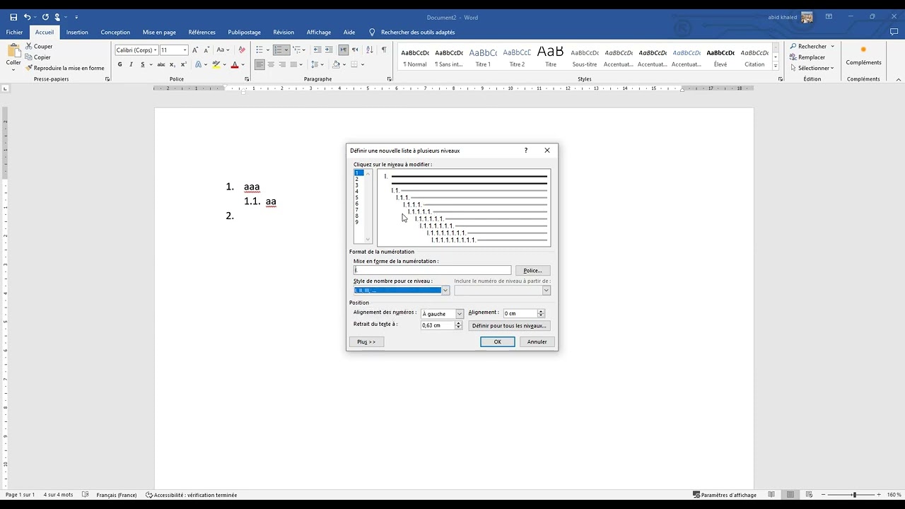Image resolution: width=905 pixels, height=509 pixels.
Task: Switch to the Révision tab
Action: pyautogui.click(x=284, y=32)
